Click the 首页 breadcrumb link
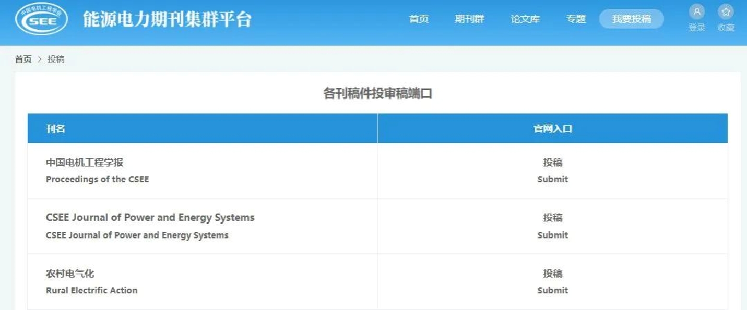The width and height of the screenshot is (747, 310). click(23, 59)
